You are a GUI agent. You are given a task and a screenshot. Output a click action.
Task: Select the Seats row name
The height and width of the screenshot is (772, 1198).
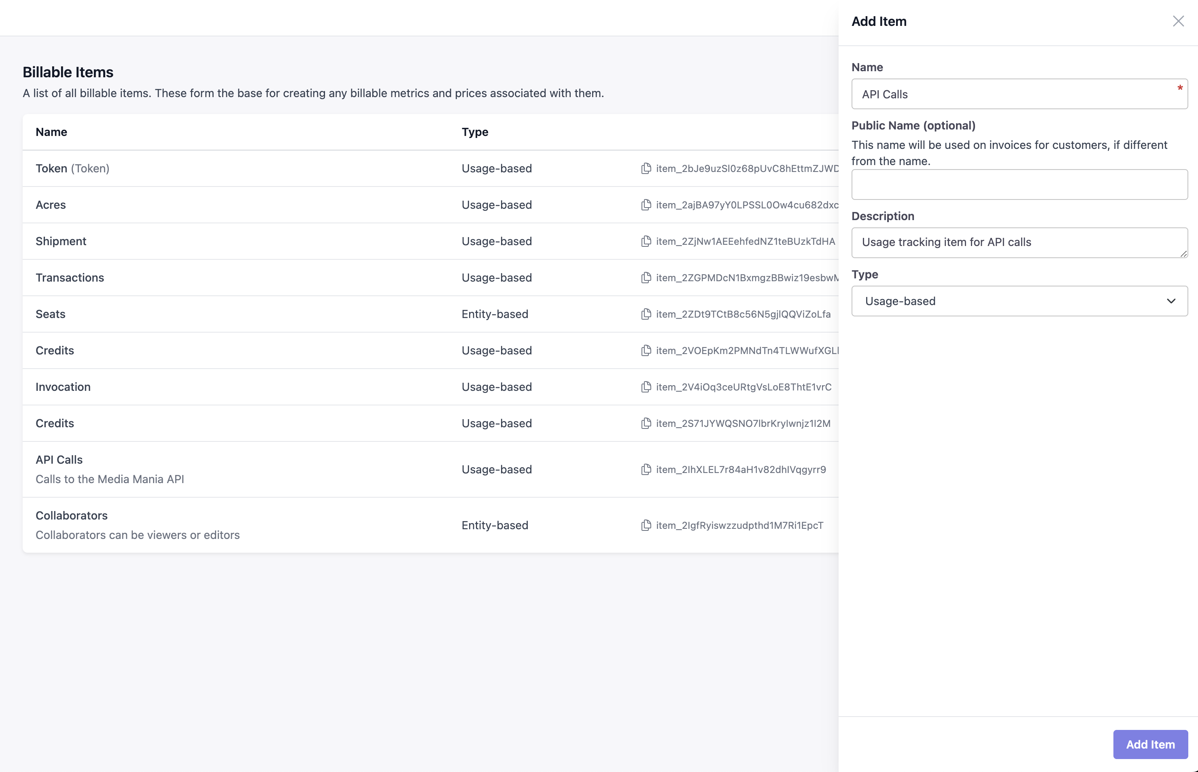51,314
